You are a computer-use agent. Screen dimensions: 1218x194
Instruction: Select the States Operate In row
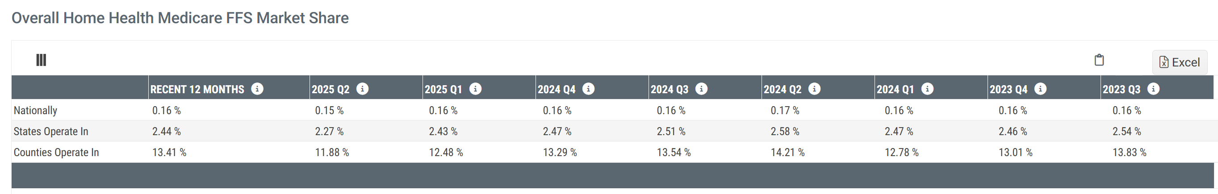50,131
